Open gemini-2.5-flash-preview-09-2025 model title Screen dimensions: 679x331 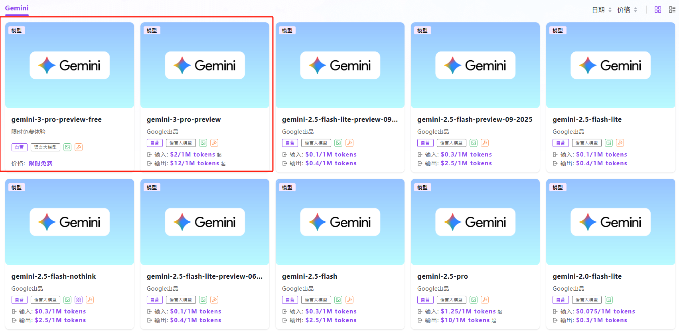pos(475,119)
